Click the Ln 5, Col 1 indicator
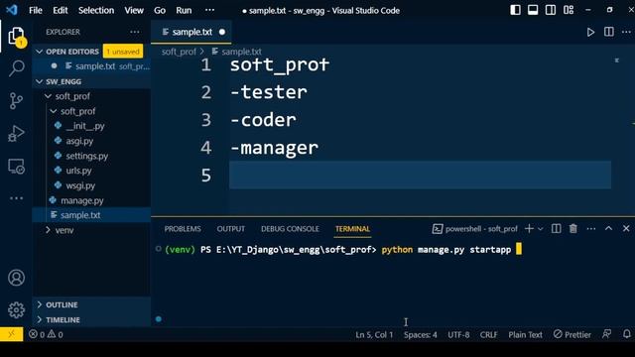The image size is (635, 357). 374,335
